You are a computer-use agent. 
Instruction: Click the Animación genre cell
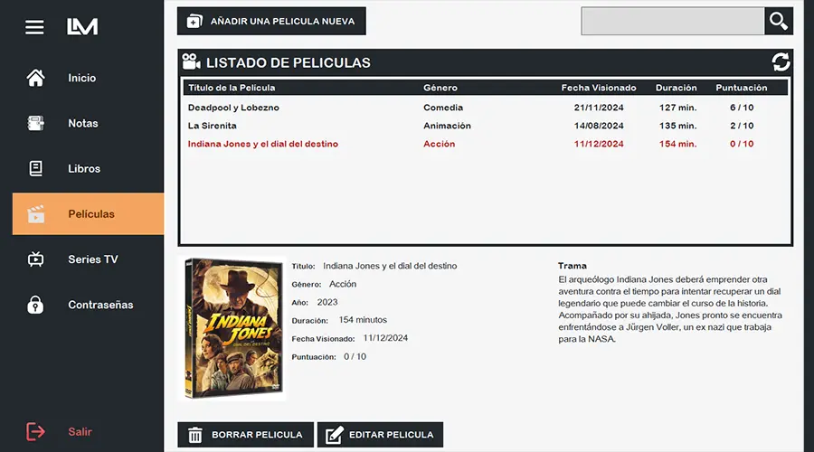[447, 126]
